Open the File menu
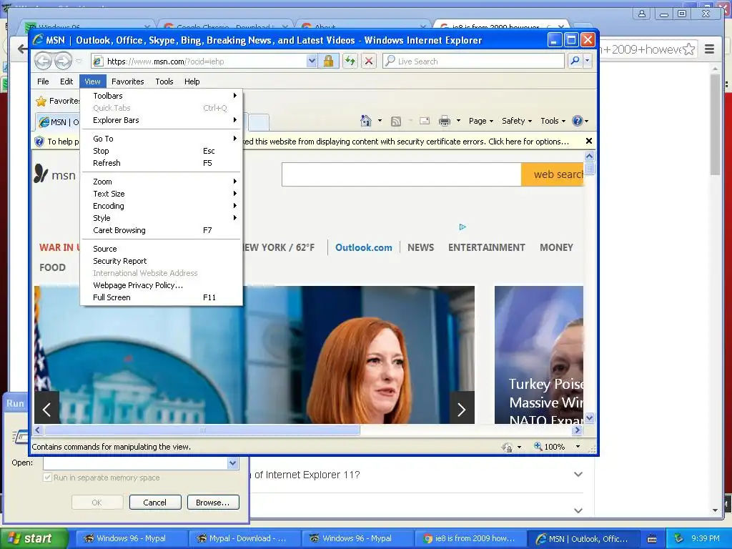 coord(43,81)
